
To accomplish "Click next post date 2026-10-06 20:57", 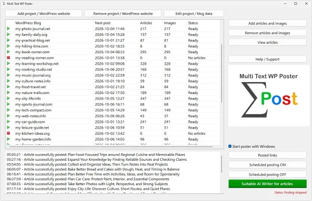I will click(x=109, y=69).
